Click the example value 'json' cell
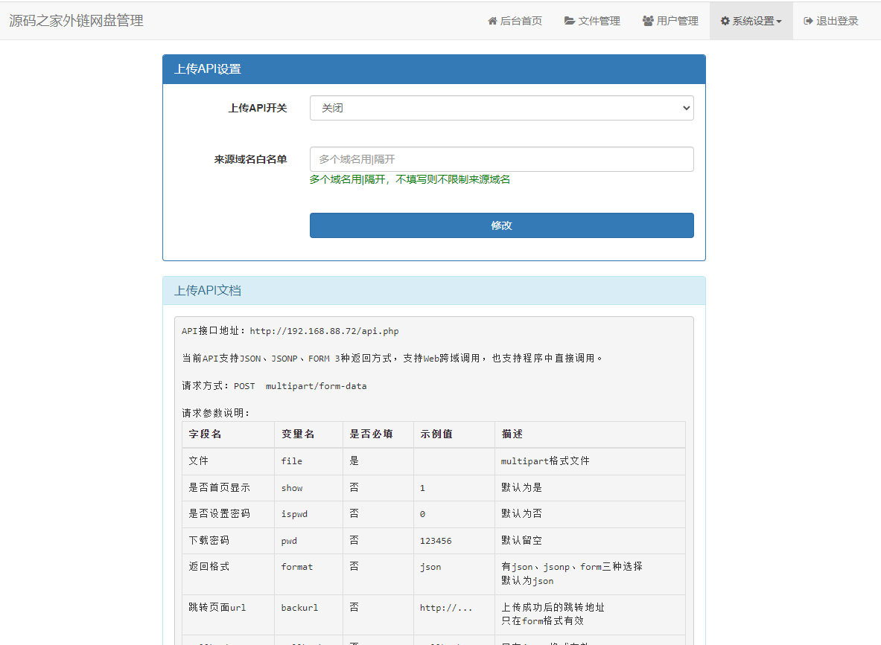The height and width of the screenshot is (645, 881). (454, 574)
